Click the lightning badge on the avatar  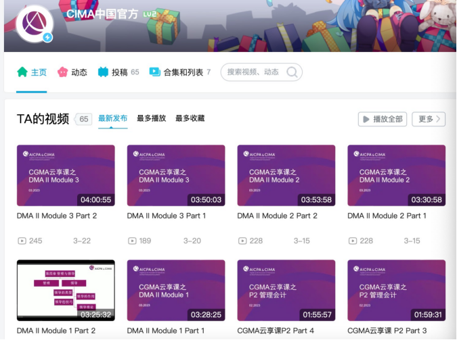tap(47, 38)
